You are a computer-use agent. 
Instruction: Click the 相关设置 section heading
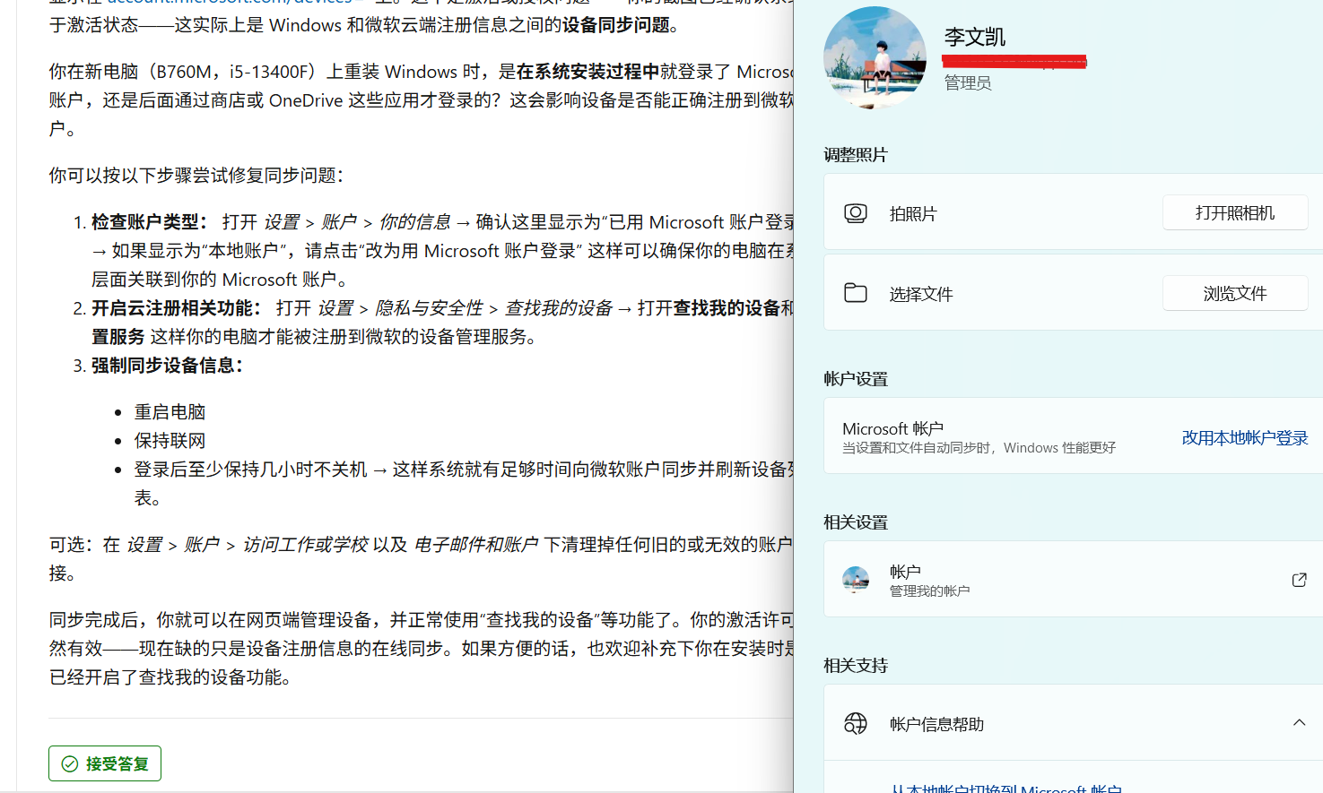pos(856,522)
